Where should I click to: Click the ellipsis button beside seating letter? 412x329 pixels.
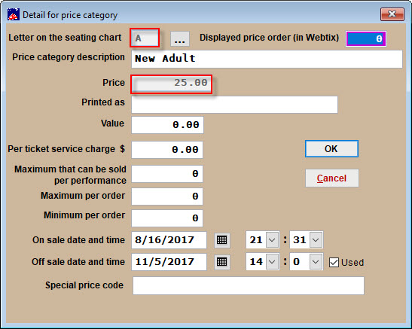180,39
